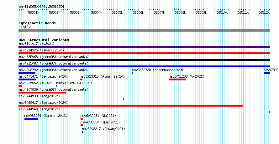This screenshot has width=279, height=144.
Task: Click the tiny blue nsv6088450 marker
Action: [x=57, y=86]
